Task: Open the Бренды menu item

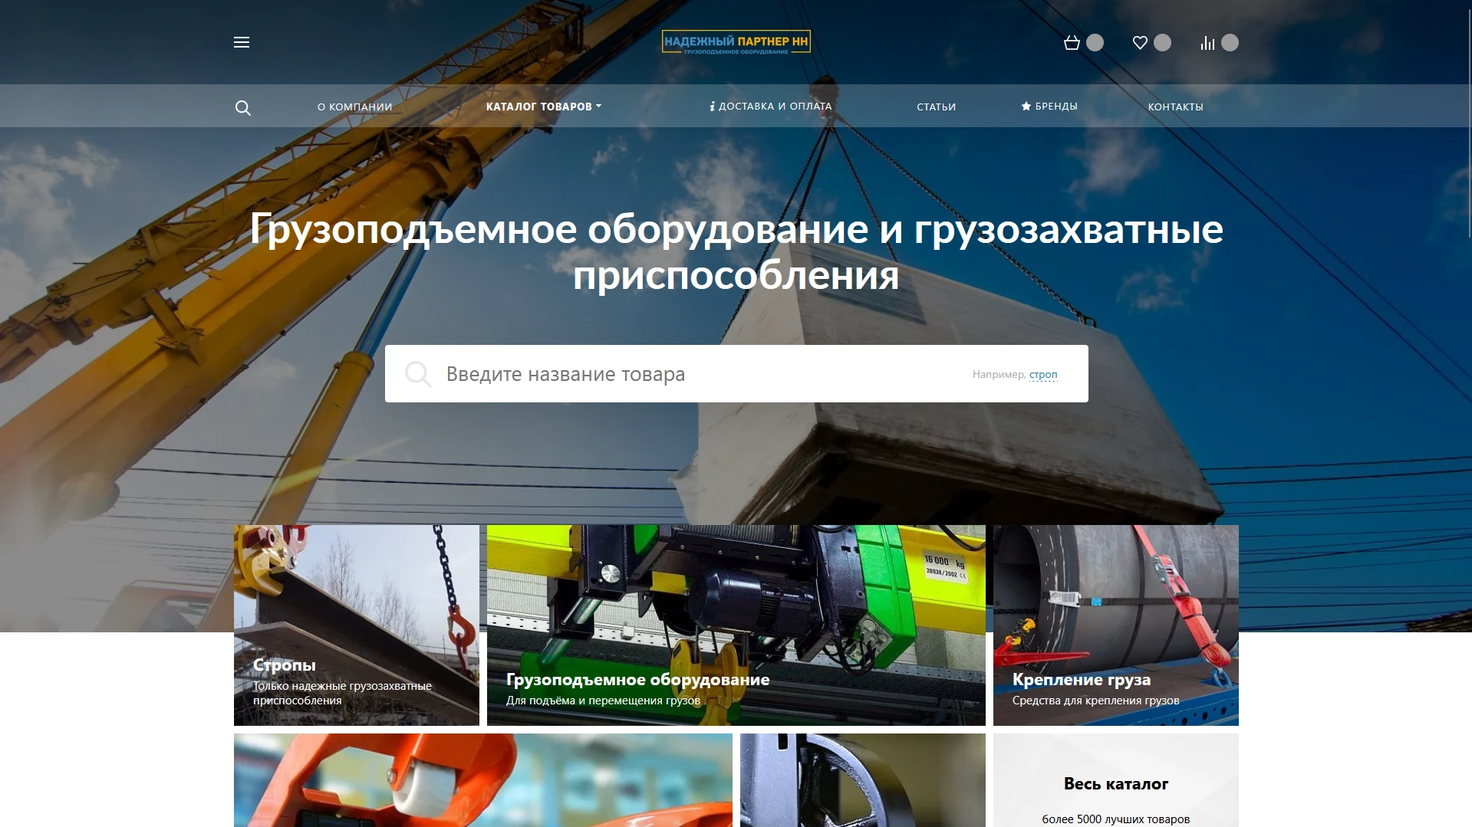Action: click(x=1049, y=107)
